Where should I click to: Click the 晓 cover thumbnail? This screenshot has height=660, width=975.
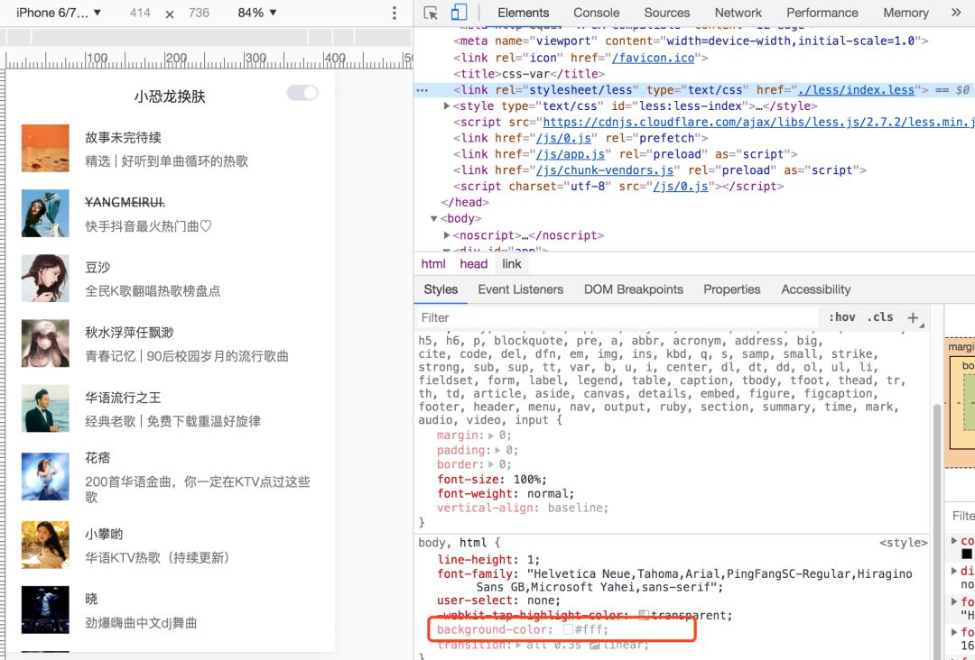coord(45,610)
